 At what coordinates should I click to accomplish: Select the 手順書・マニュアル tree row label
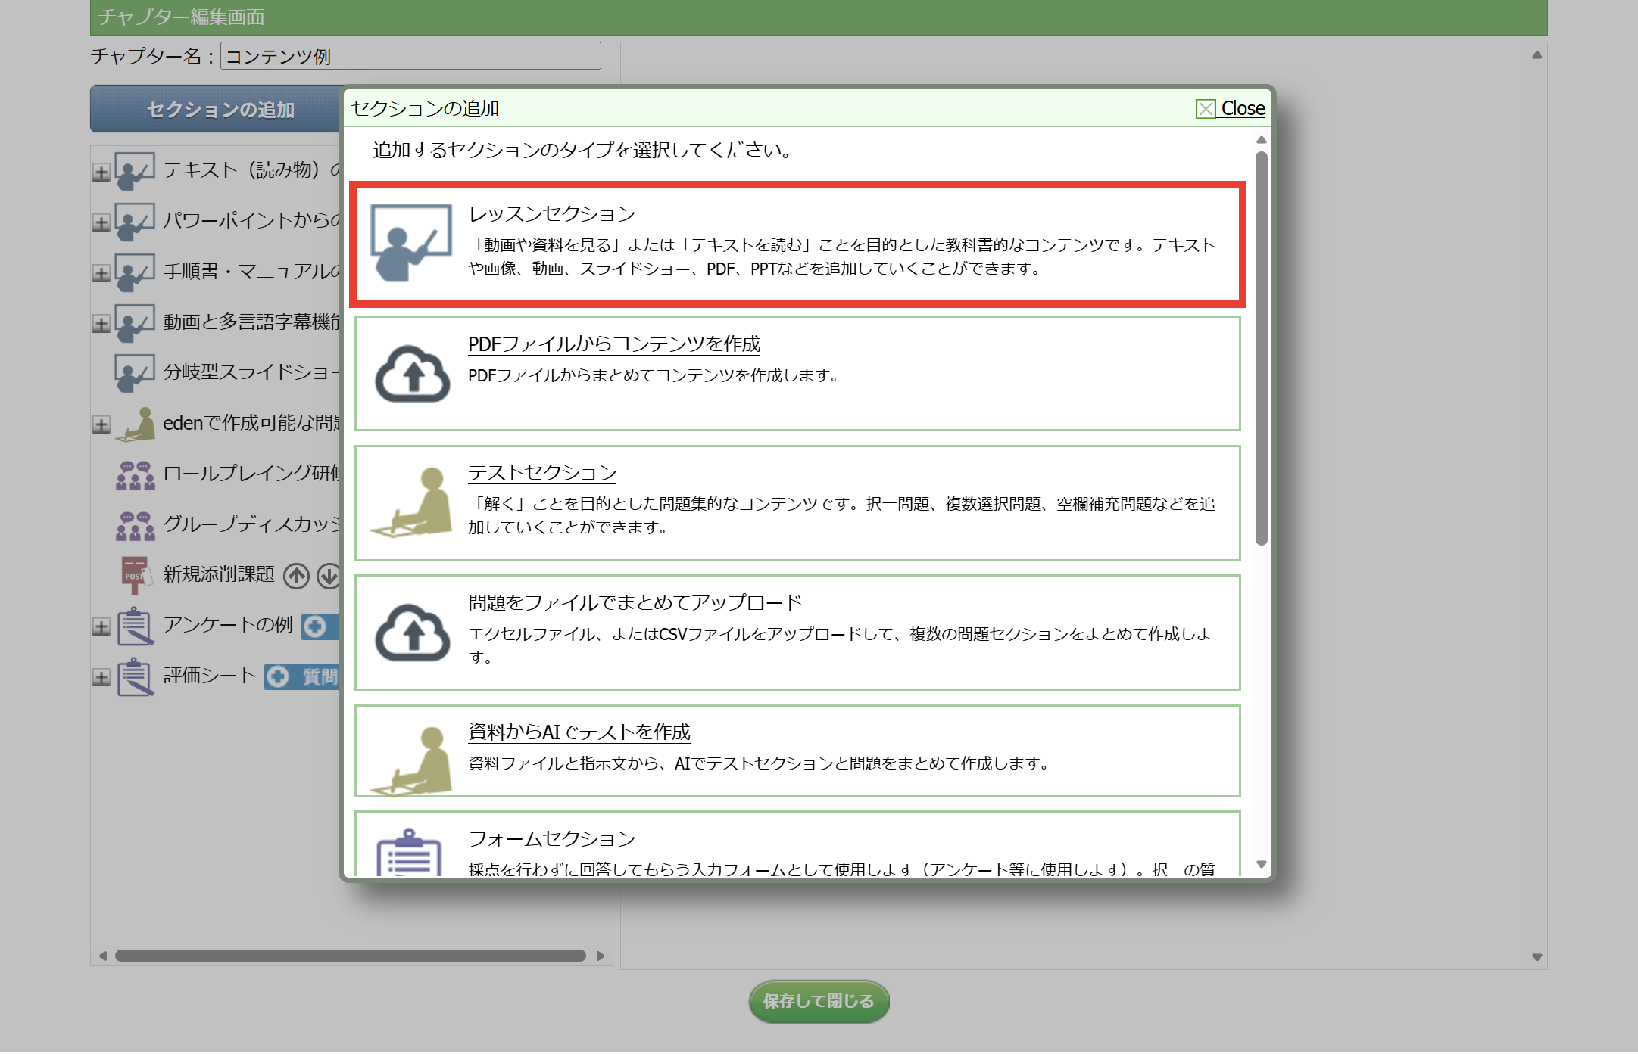pos(251,272)
